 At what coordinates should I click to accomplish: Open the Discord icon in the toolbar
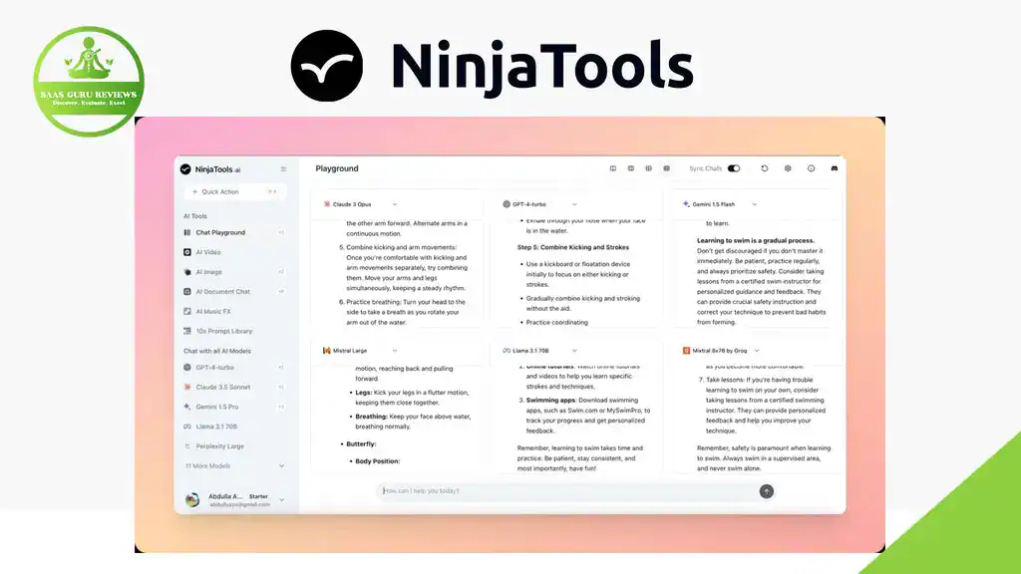pyautogui.click(x=835, y=168)
